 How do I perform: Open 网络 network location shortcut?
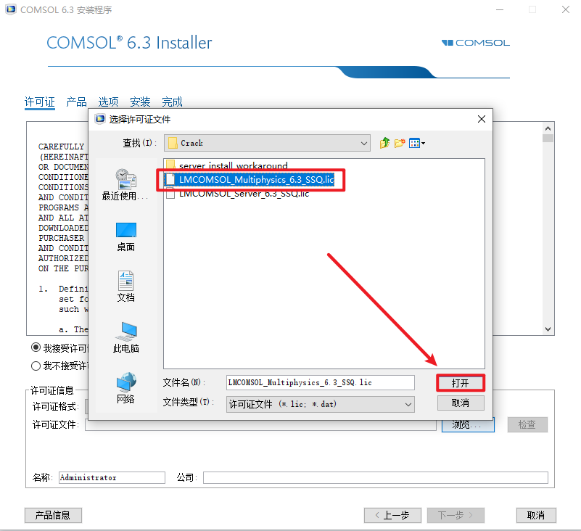click(125, 388)
